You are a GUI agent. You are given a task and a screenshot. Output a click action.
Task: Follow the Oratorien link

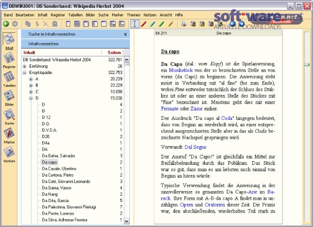215,205
